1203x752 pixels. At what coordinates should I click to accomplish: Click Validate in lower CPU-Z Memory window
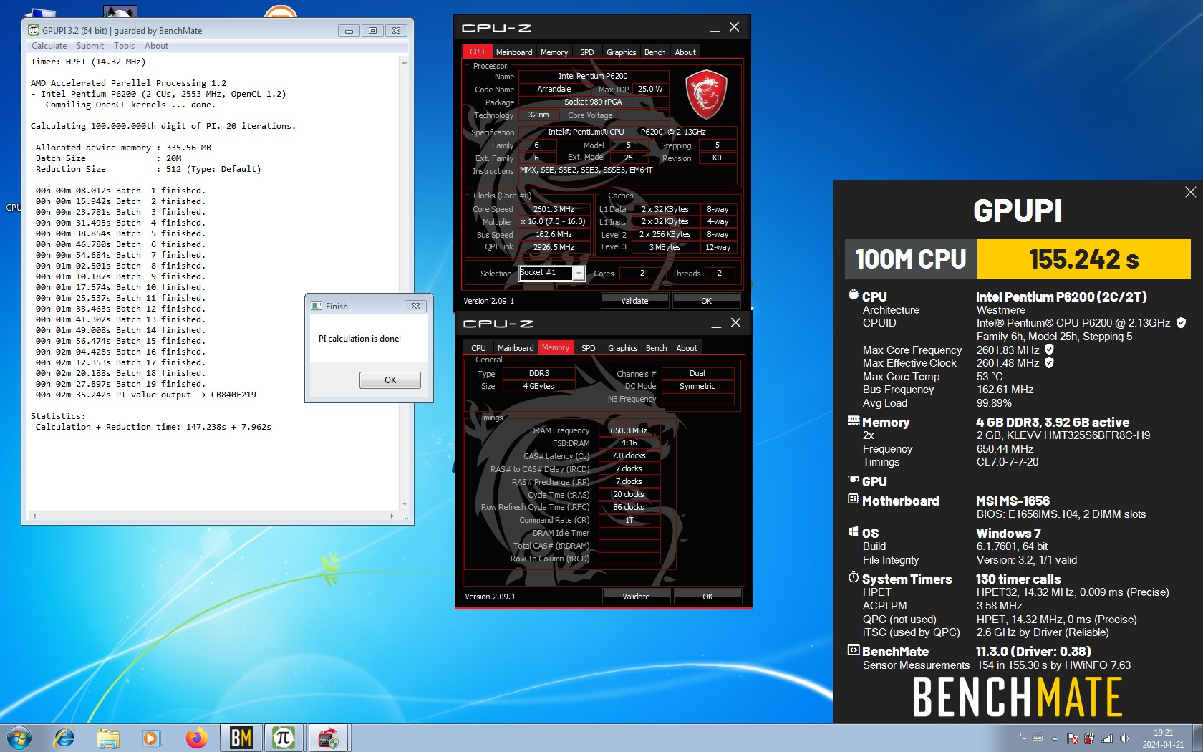point(636,597)
